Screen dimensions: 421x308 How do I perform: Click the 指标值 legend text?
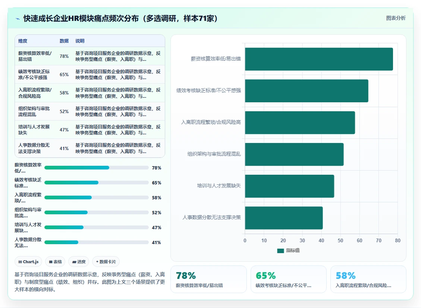pyautogui.click(x=293, y=251)
